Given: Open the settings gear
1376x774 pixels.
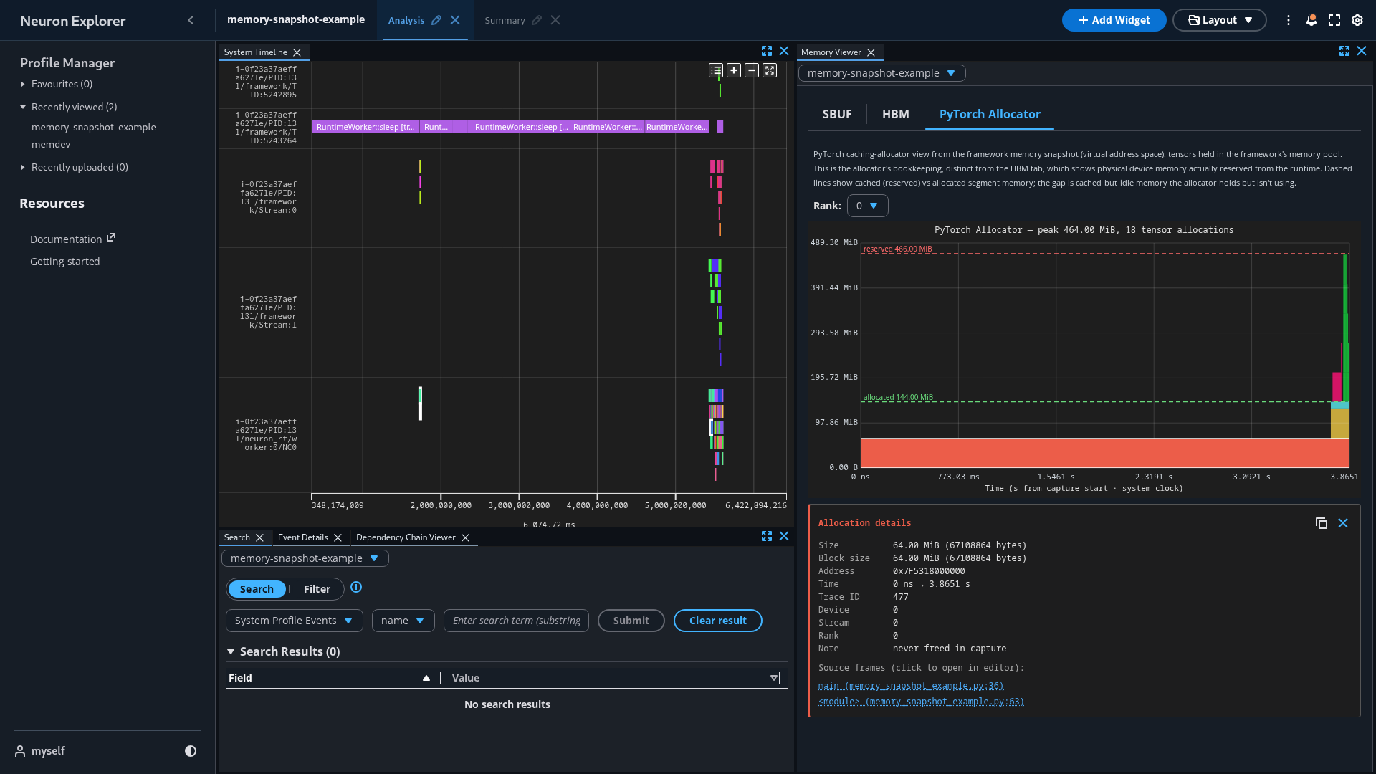Looking at the screenshot, I should pos(1357,20).
